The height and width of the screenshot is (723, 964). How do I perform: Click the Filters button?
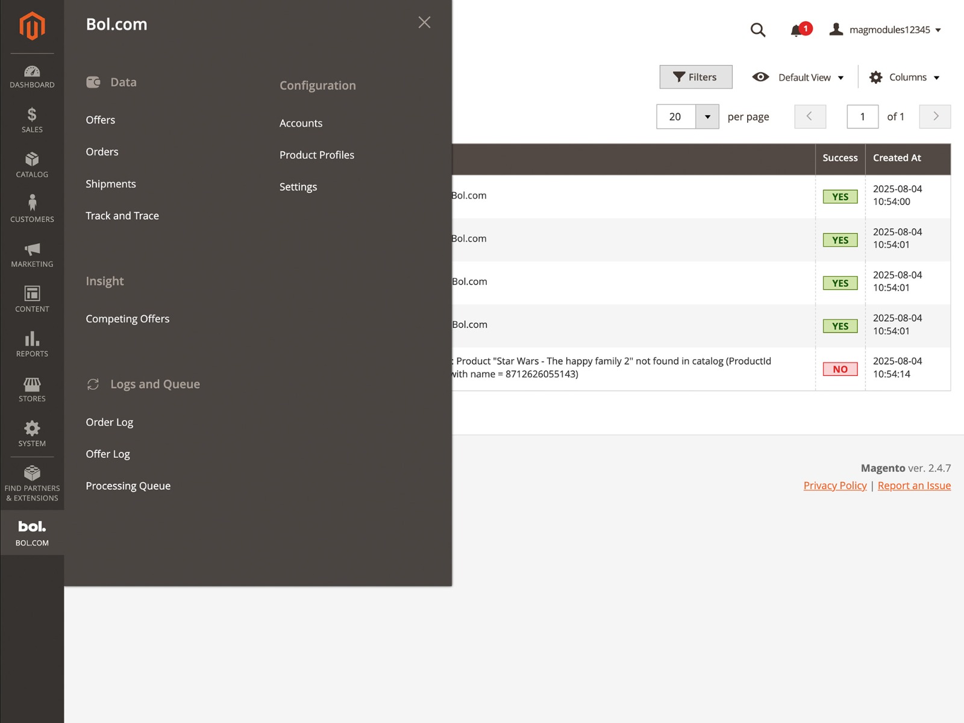[696, 77]
